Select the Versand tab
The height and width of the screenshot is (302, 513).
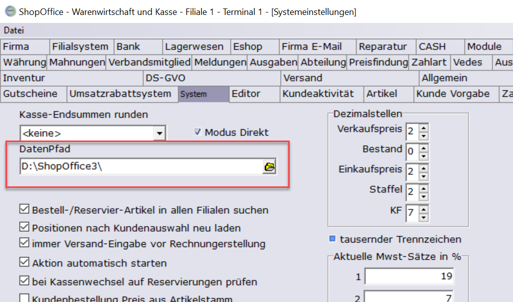pyautogui.click(x=350, y=78)
